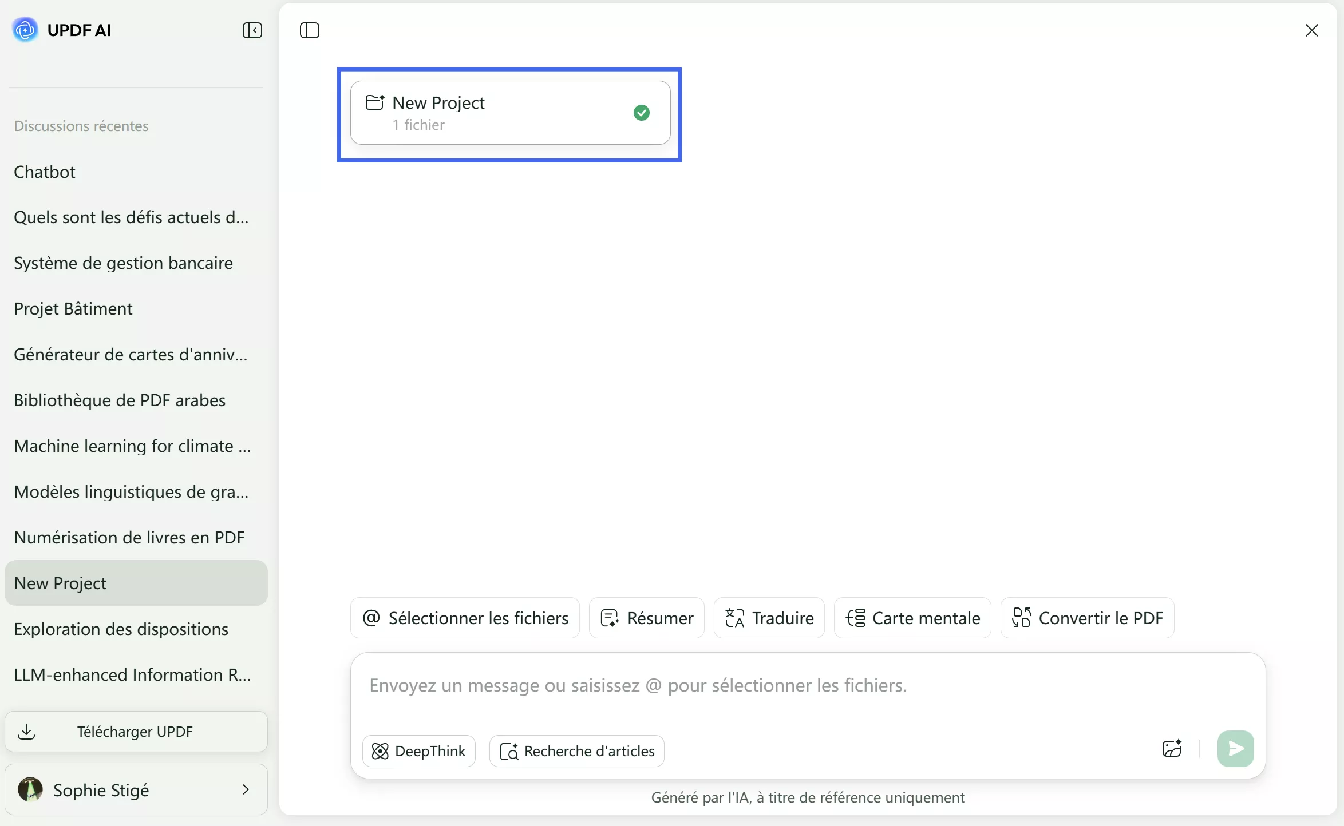Click the Résumer button
Screen dimensions: 1344x826
pos(647,618)
